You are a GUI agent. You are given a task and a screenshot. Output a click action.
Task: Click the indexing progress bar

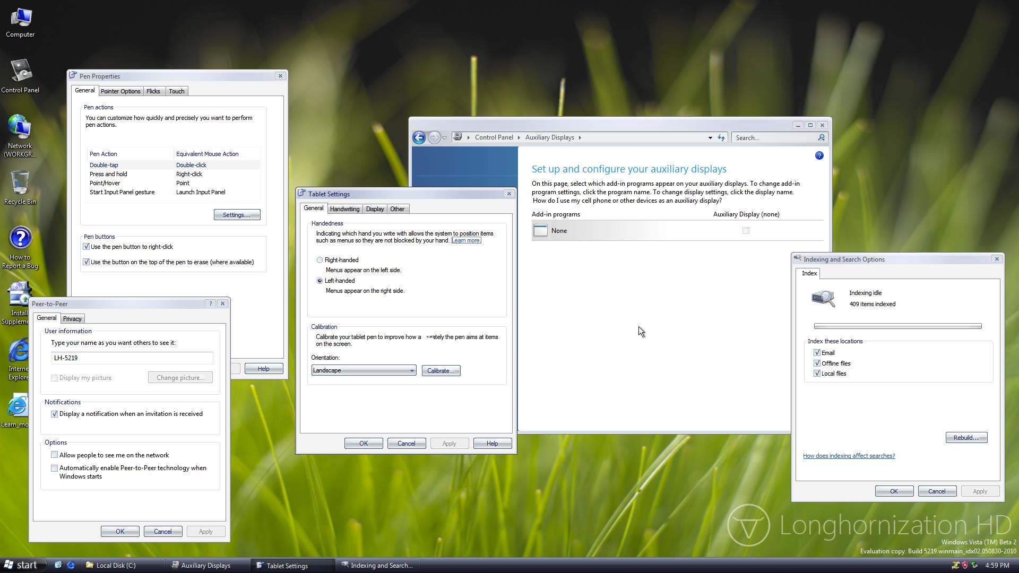click(897, 326)
